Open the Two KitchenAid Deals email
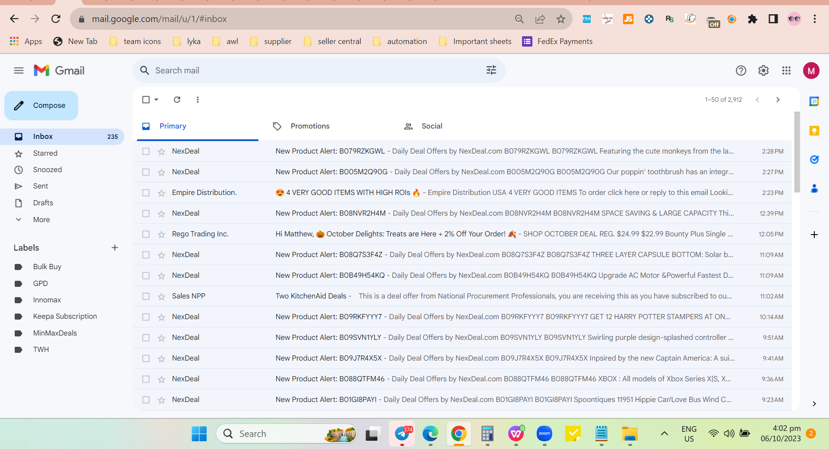This screenshot has height=449, width=829. point(462,296)
